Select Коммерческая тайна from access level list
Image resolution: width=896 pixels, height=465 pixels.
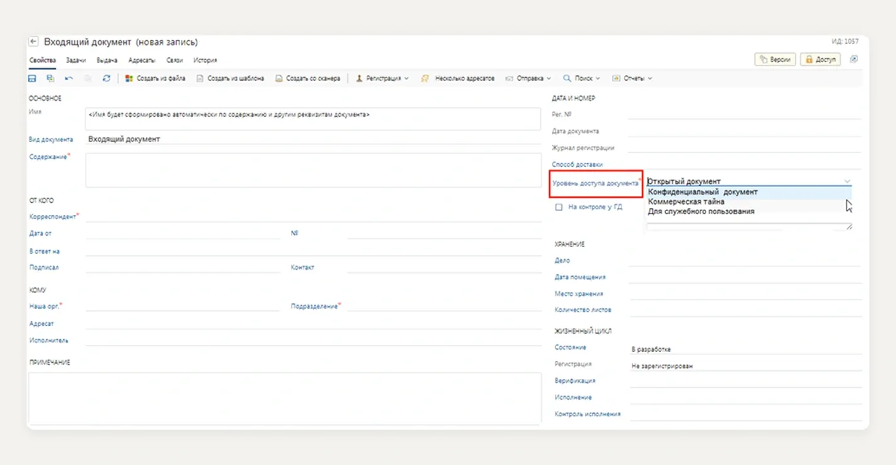pos(686,202)
